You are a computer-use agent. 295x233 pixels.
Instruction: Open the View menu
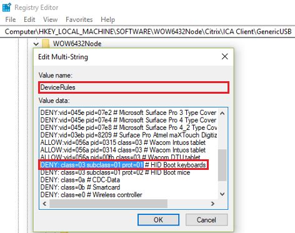click(x=51, y=19)
